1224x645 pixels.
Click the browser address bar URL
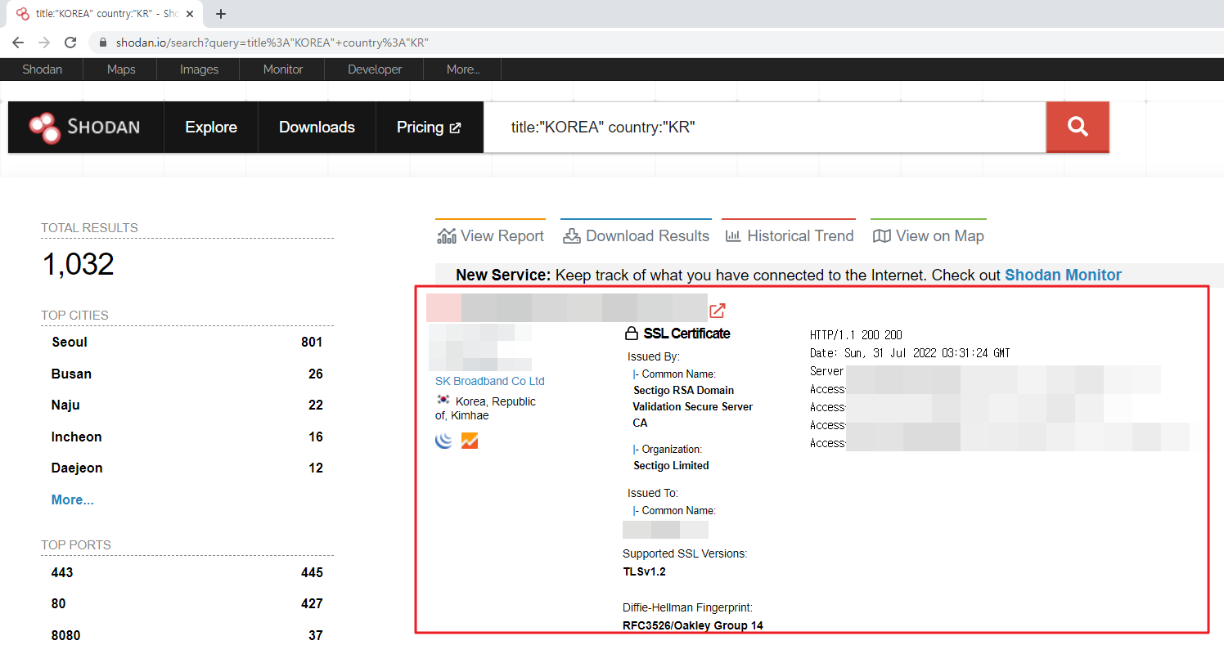pos(272,43)
